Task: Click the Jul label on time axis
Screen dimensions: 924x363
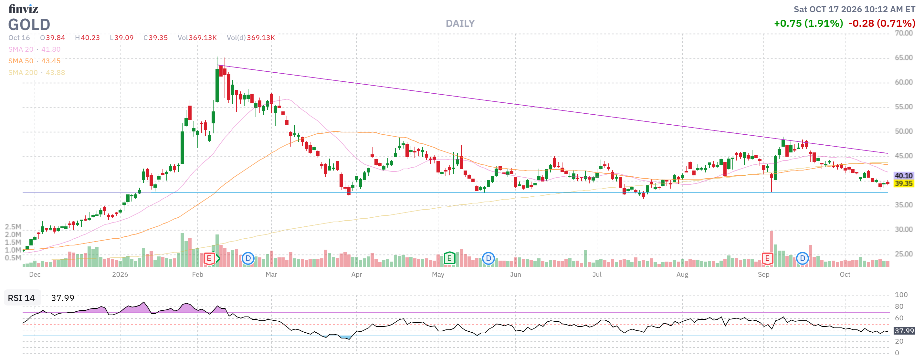Action: [x=597, y=275]
